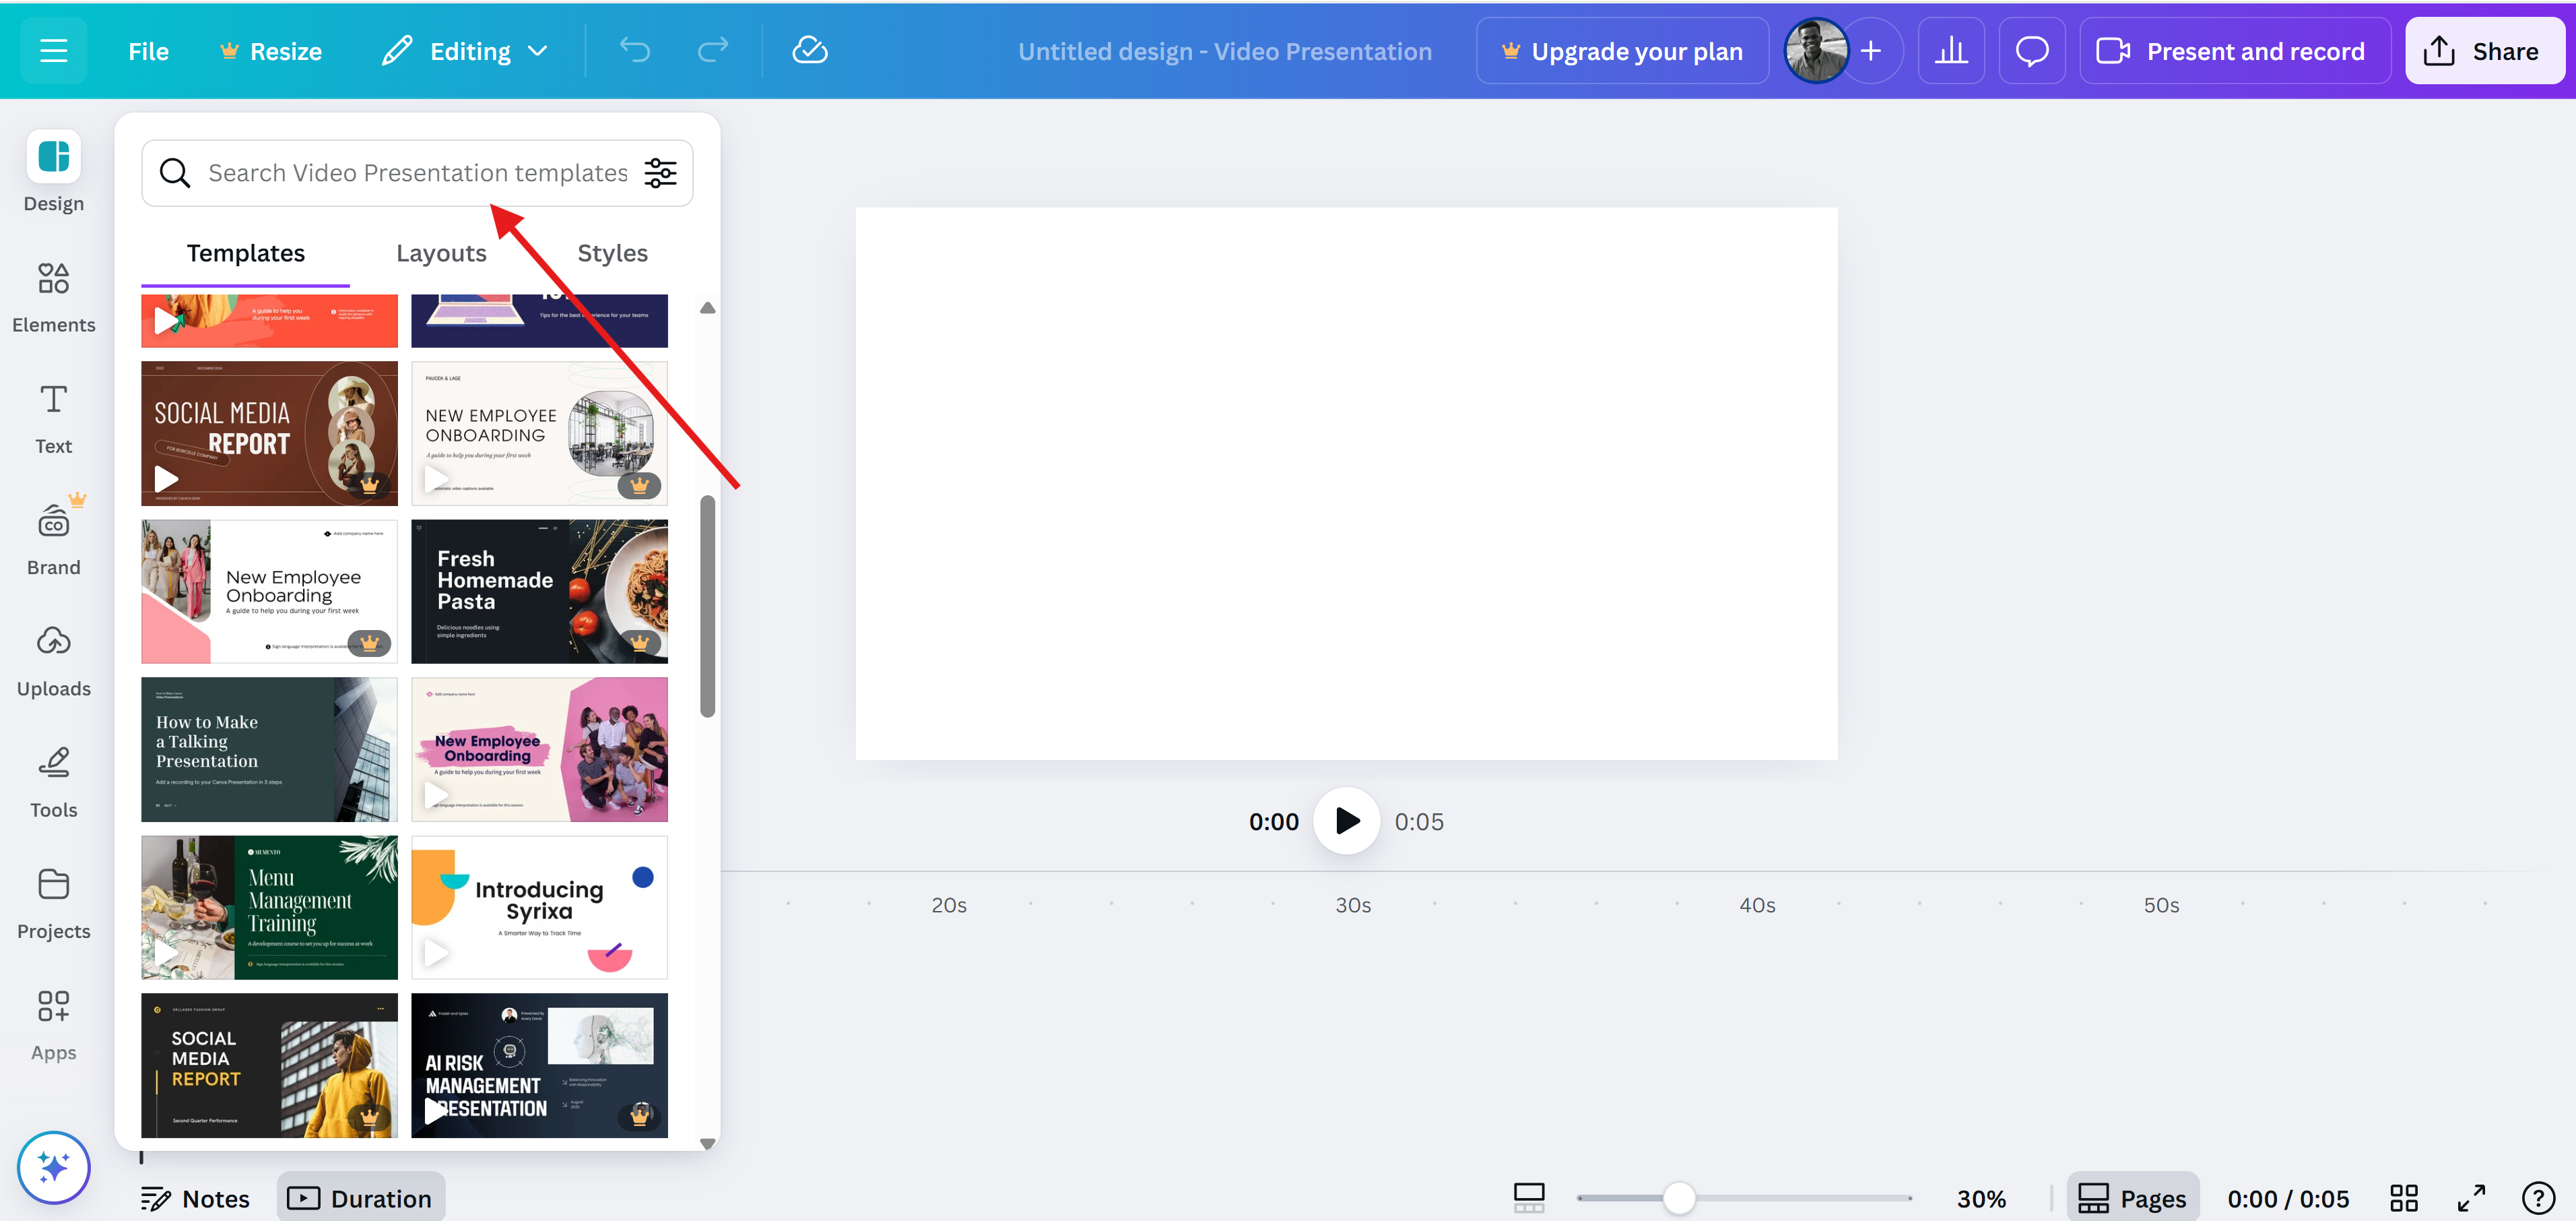Open the Editing mode dropdown

click(465, 50)
